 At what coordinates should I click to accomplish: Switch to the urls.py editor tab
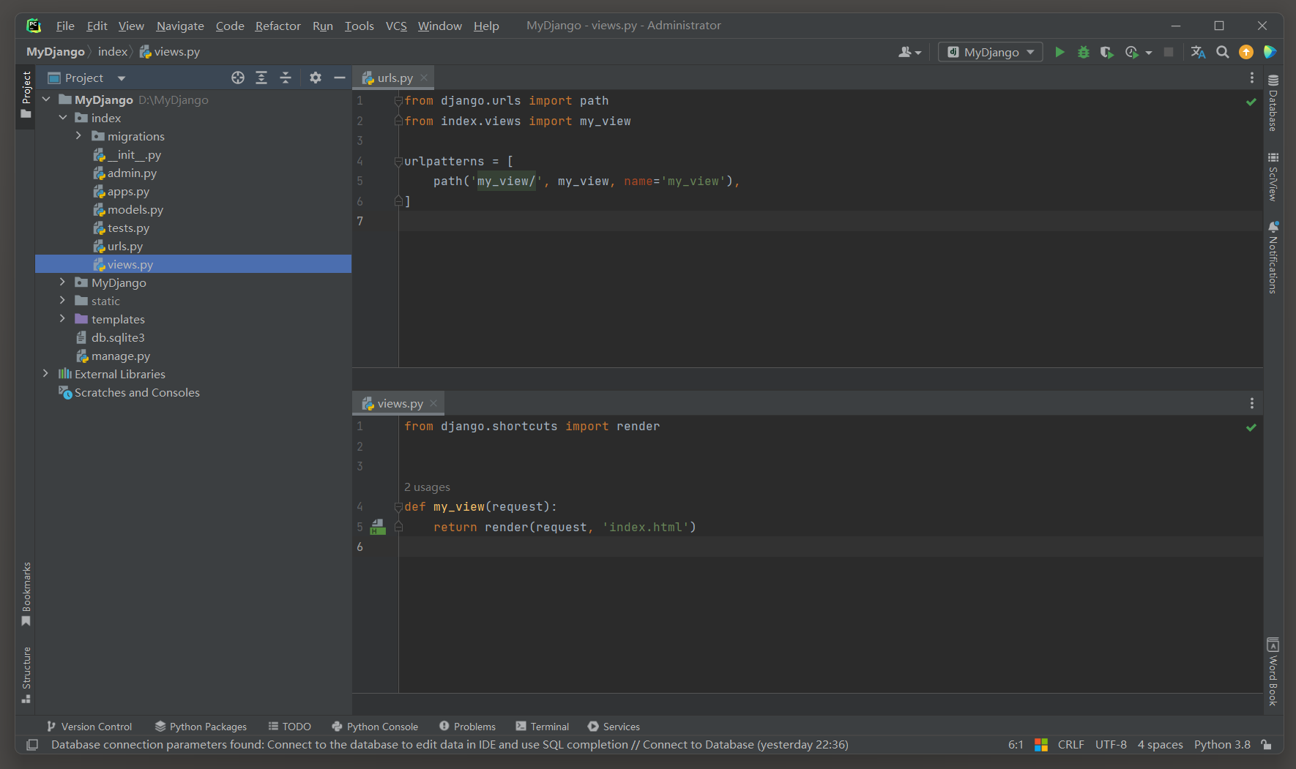pos(395,78)
